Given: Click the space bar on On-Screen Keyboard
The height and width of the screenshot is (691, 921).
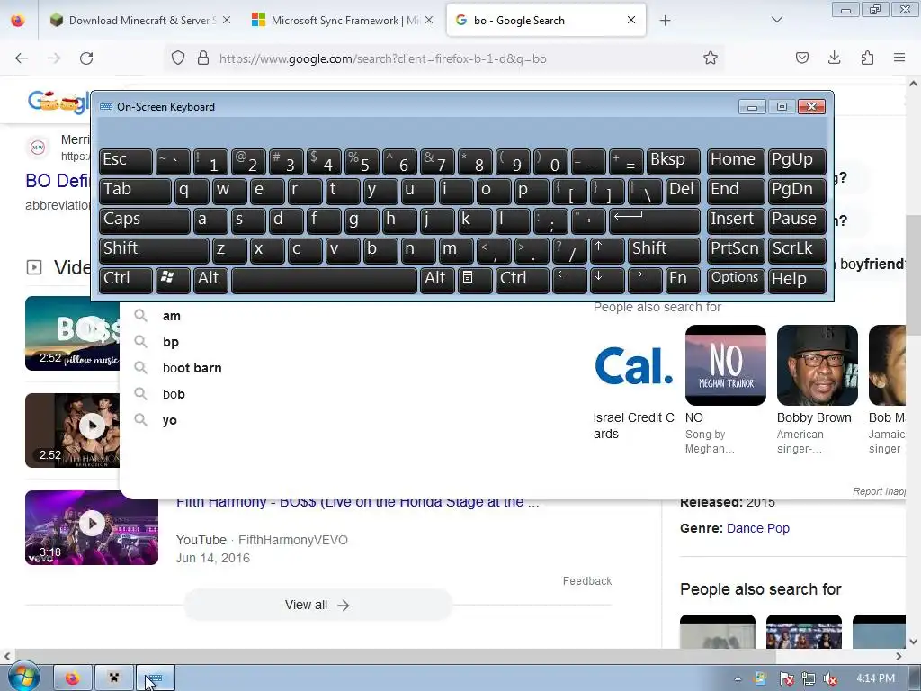Looking at the screenshot, I should click(x=324, y=280).
